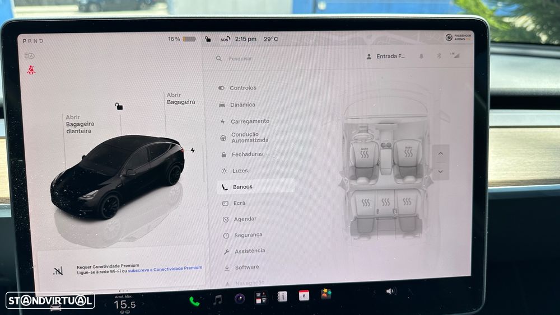This screenshot has width=560, height=315.
Task: Open the owner's manual info icon
Action: [x=282, y=297]
